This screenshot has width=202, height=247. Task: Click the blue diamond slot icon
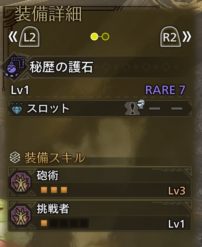tap(17, 108)
